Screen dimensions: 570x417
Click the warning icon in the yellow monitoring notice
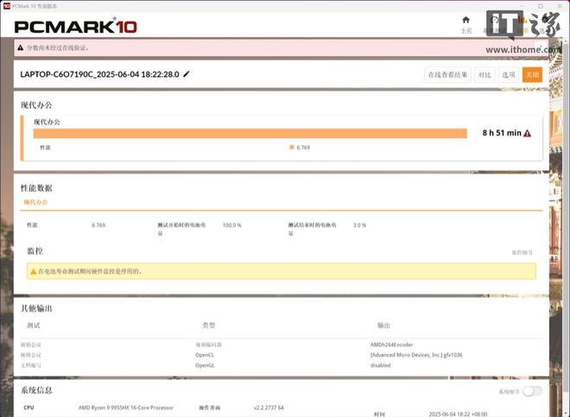click(34, 272)
